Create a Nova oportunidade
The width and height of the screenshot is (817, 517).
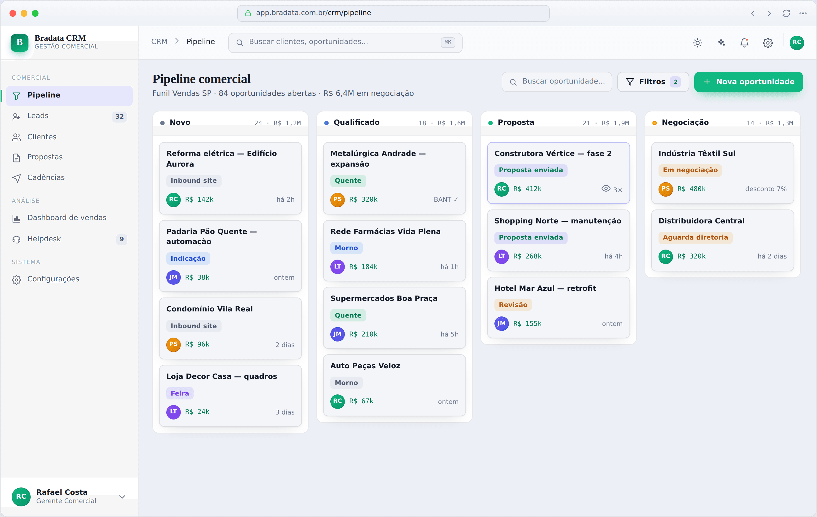tap(748, 82)
